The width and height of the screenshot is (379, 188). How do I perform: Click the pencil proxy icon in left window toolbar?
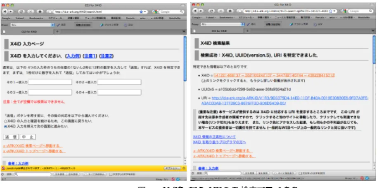coord(102,25)
